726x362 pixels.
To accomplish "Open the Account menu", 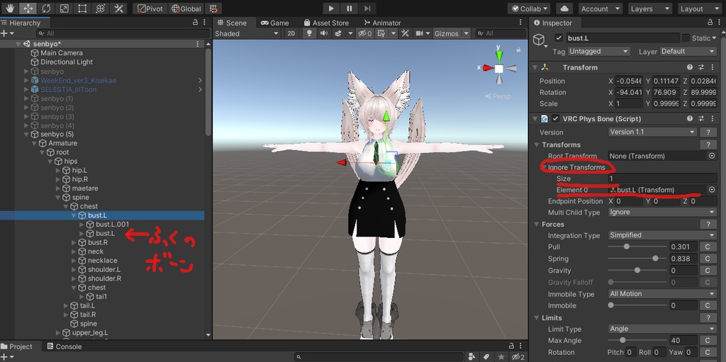I will pyautogui.click(x=600, y=9).
